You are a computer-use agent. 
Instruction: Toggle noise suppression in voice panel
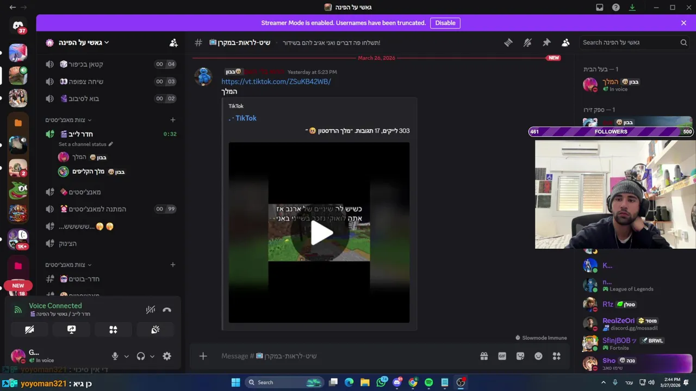151,310
